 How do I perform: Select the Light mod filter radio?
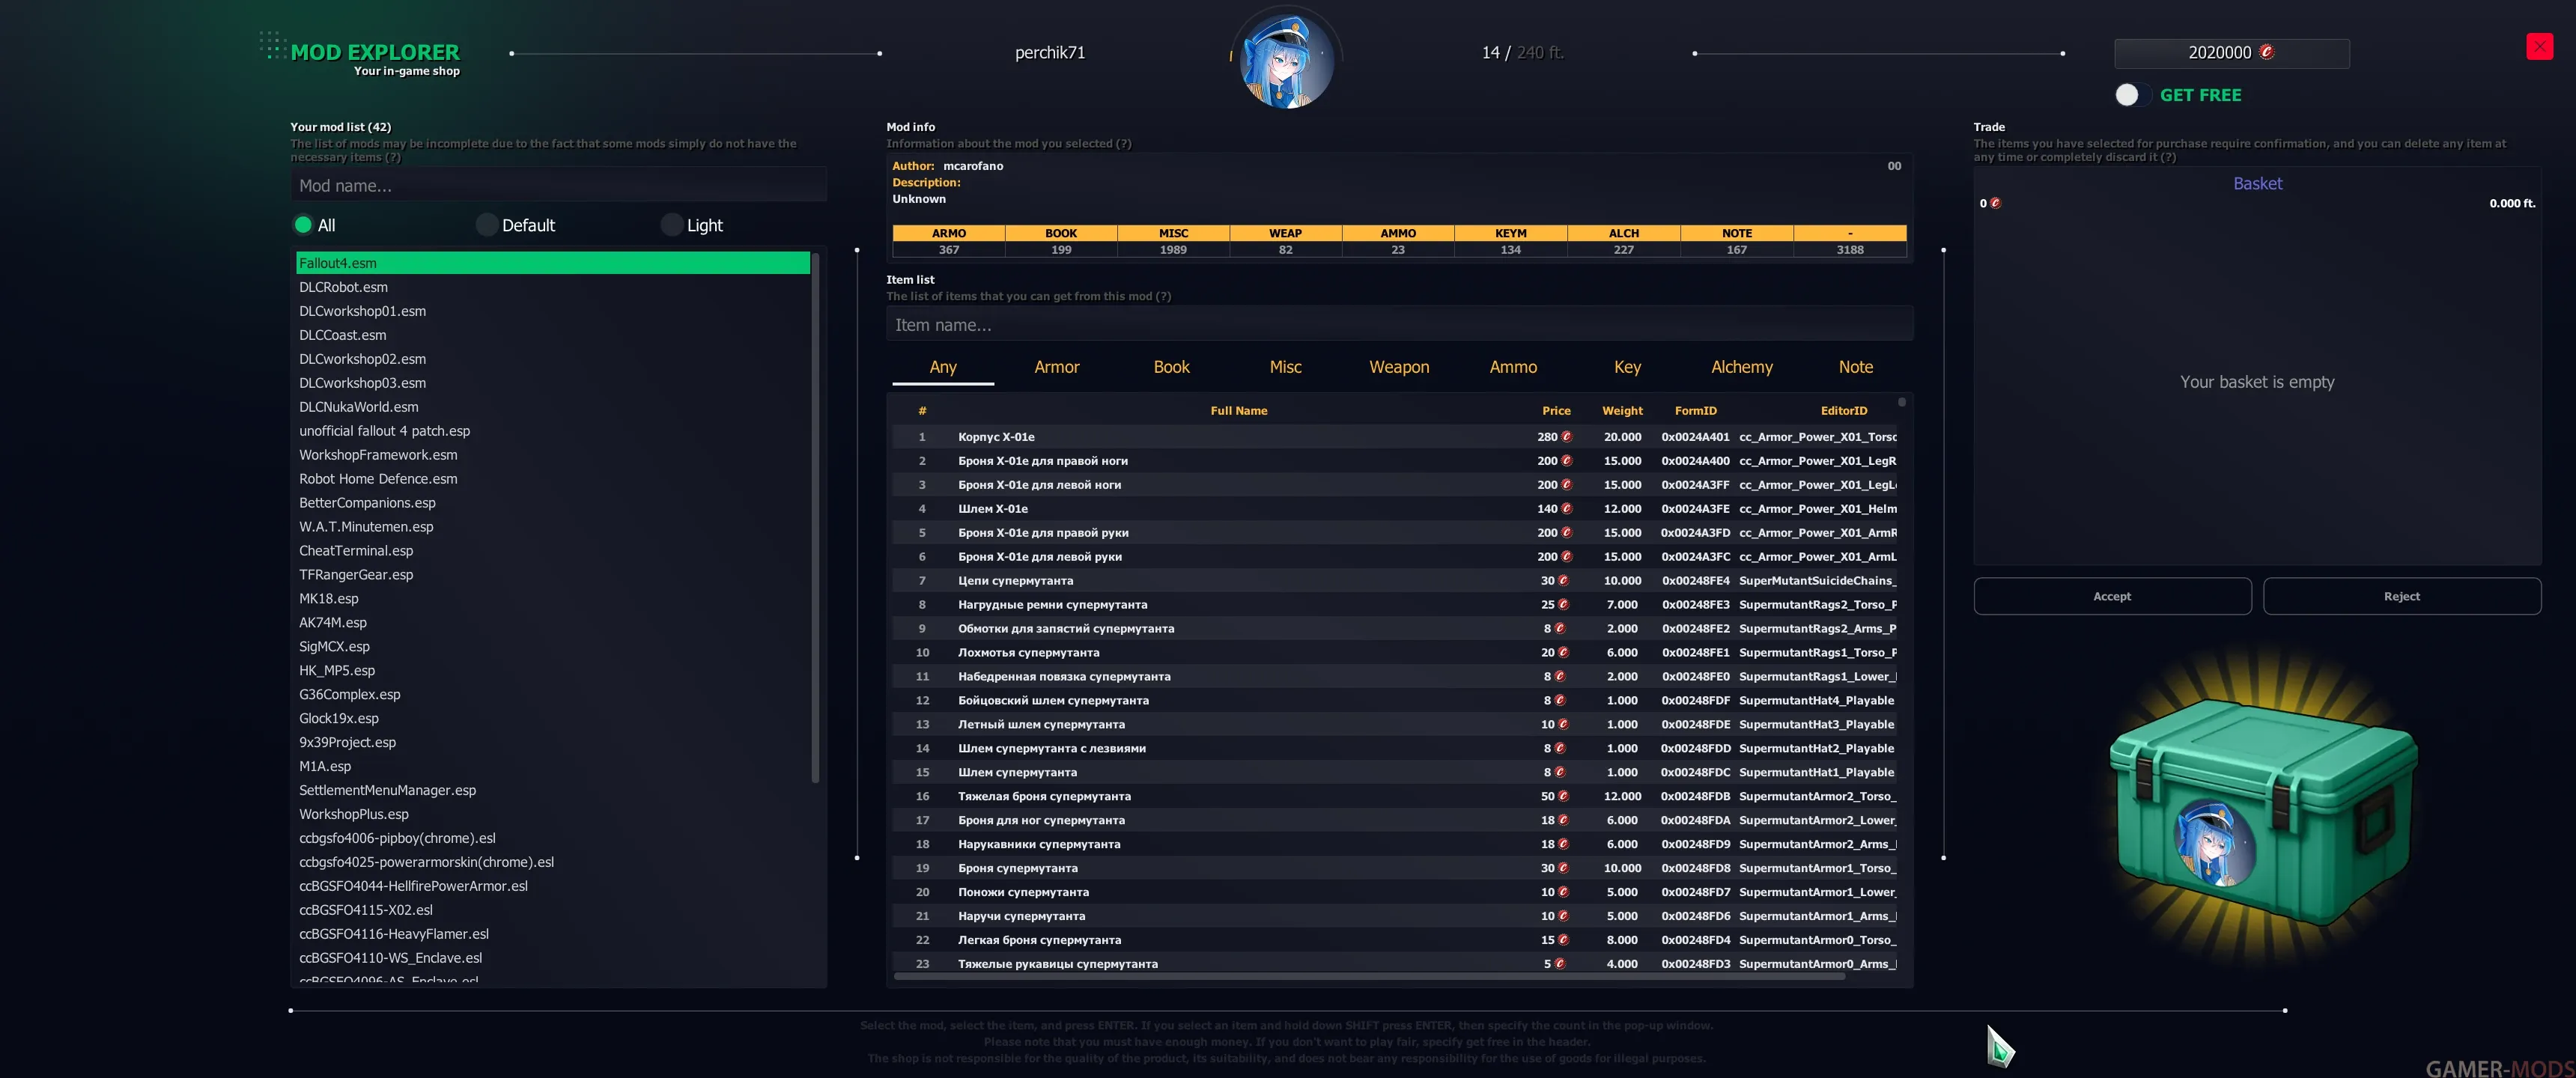click(672, 225)
